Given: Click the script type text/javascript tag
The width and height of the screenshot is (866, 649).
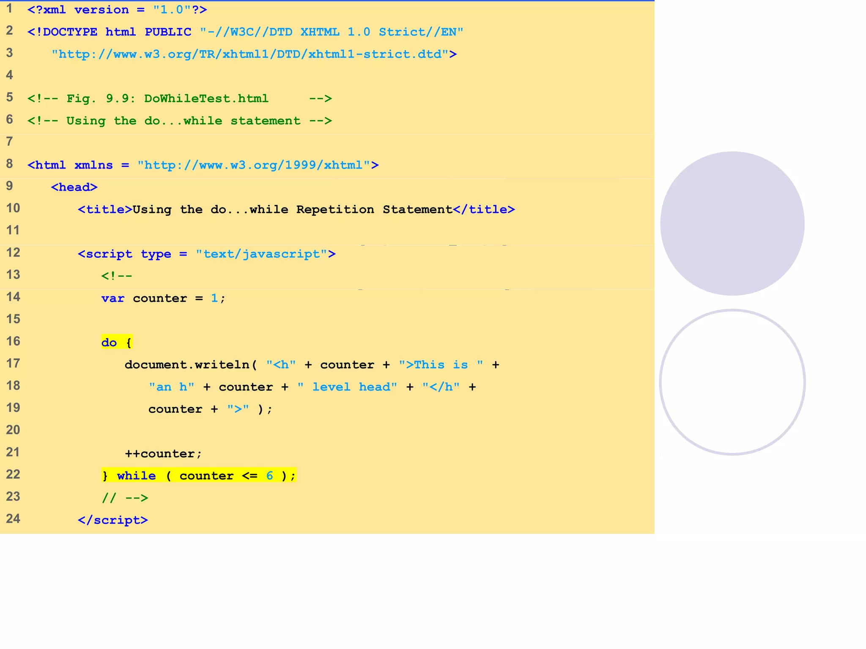Looking at the screenshot, I should click(x=207, y=254).
